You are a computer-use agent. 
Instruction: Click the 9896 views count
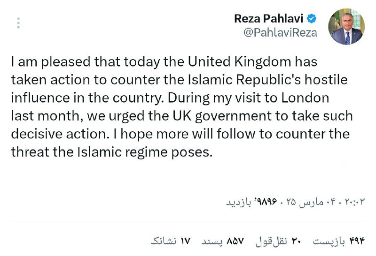tap(266, 202)
